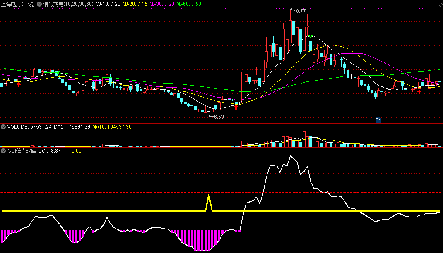Click the yellow CCI double-bottom spike signal
The width and height of the screenshot is (443, 253).
[x=209, y=203]
